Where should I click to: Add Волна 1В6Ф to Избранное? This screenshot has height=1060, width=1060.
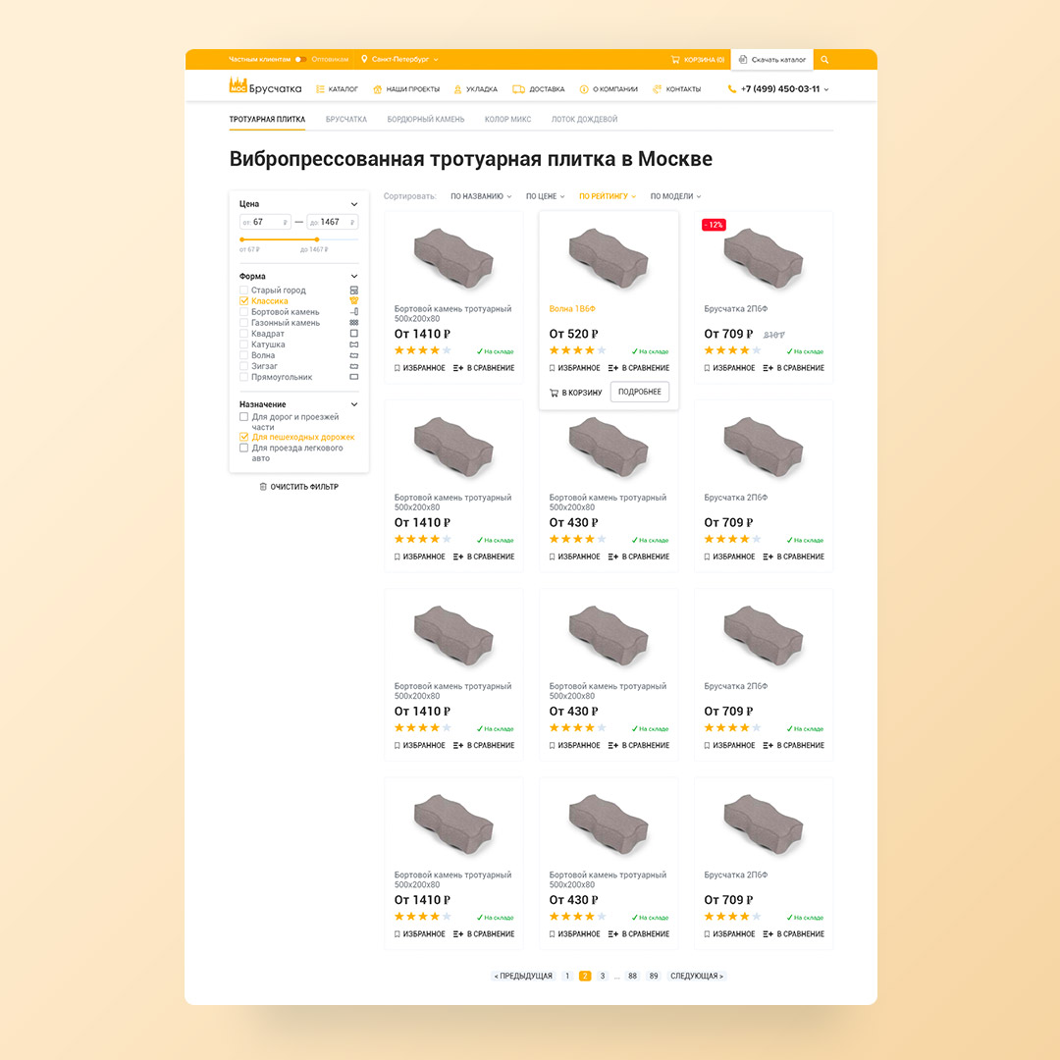click(x=574, y=368)
